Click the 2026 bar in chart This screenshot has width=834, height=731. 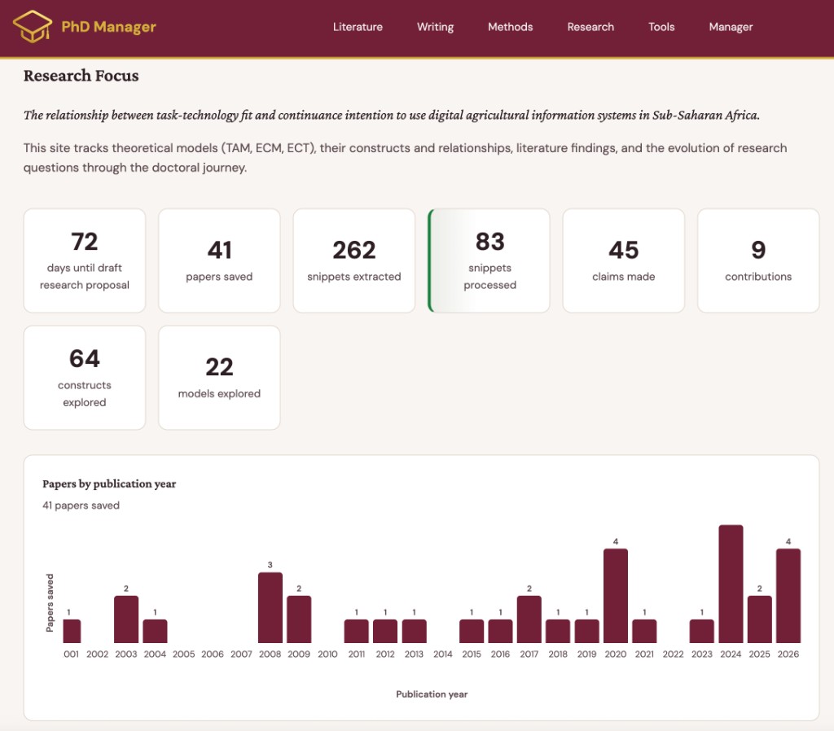click(788, 596)
